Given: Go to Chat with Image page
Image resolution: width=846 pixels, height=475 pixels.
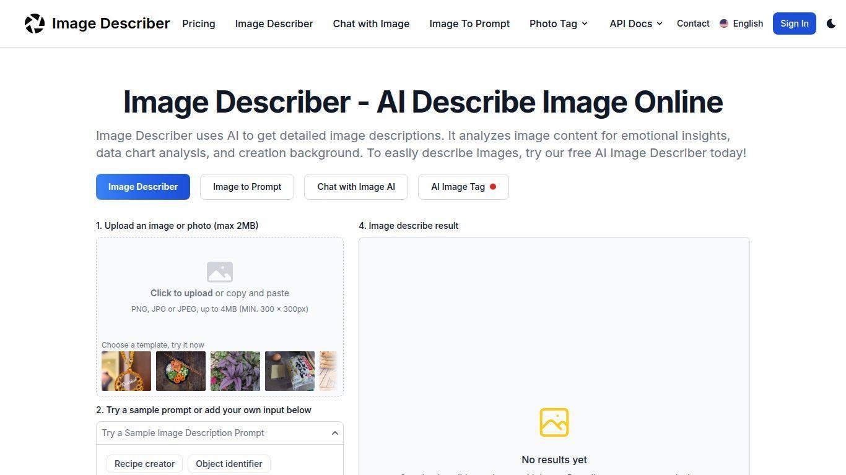Looking at the screenshot, I should click(x=371, y=24).
